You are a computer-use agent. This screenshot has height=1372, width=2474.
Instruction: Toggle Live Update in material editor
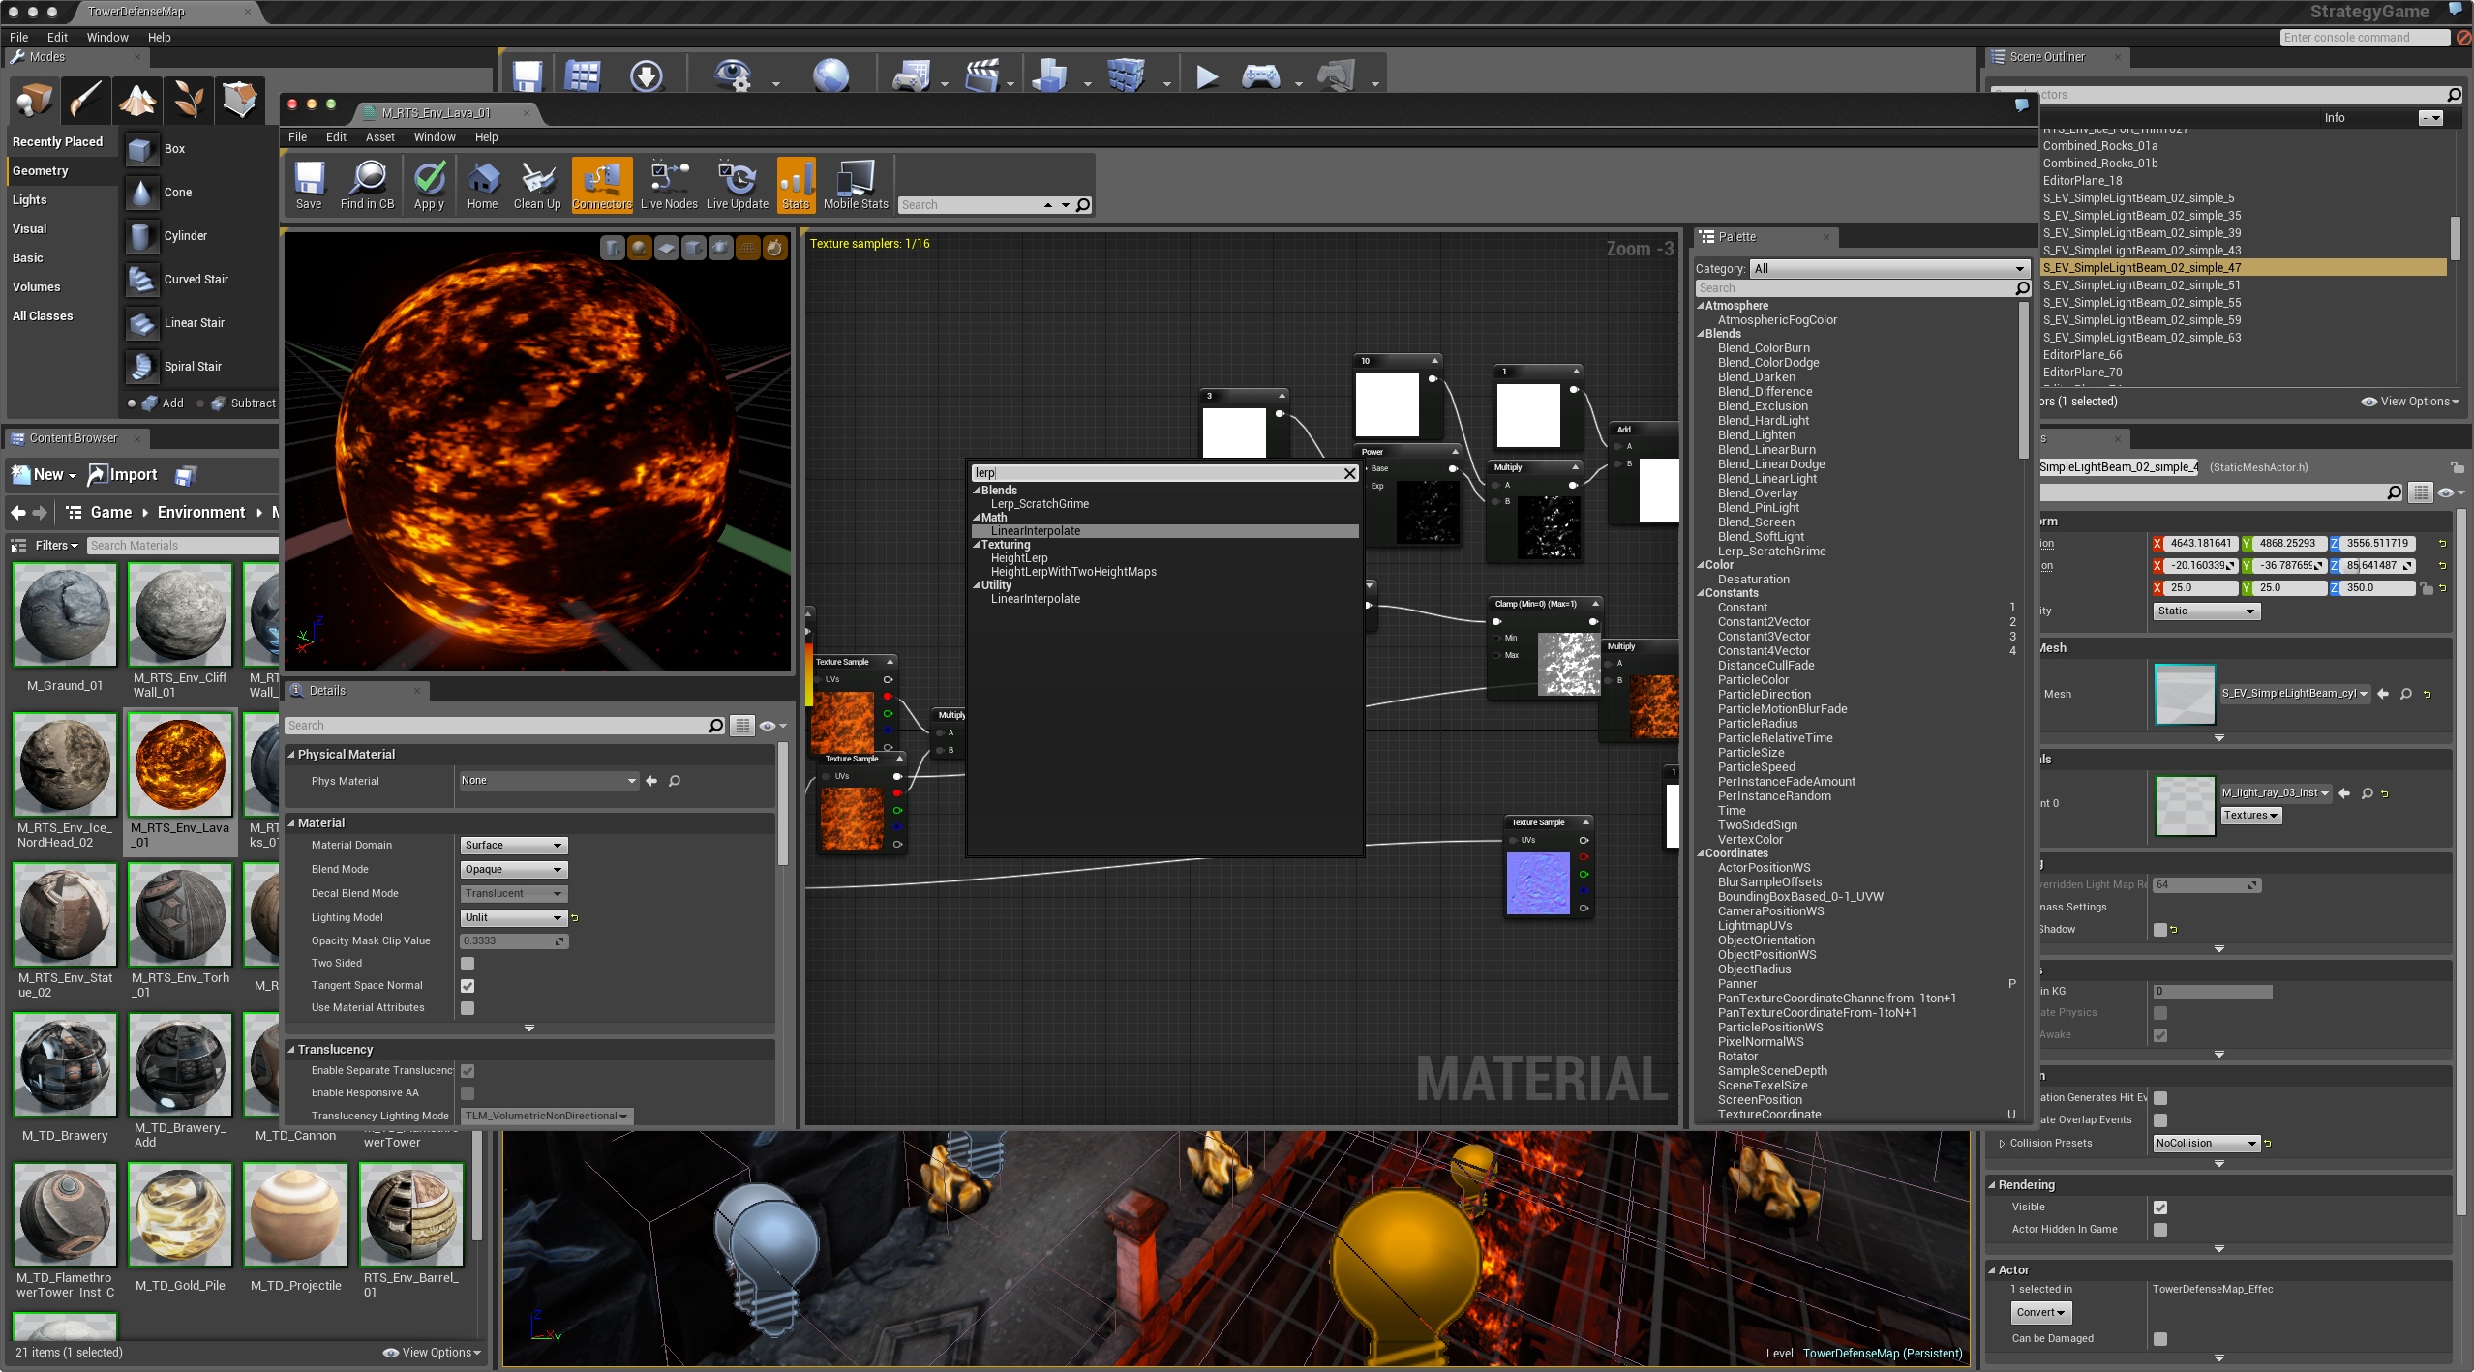[737, 184]
